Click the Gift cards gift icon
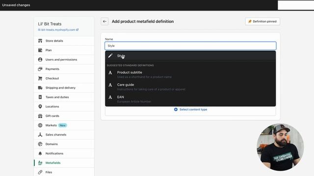The width and height of the screenshot is (314, 176). (x=40, y=116)
